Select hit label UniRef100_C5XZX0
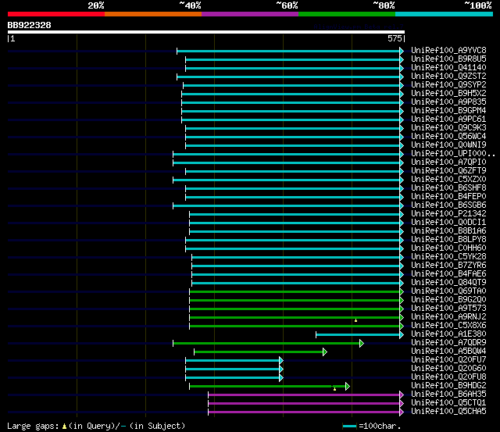 coord(448,180)
